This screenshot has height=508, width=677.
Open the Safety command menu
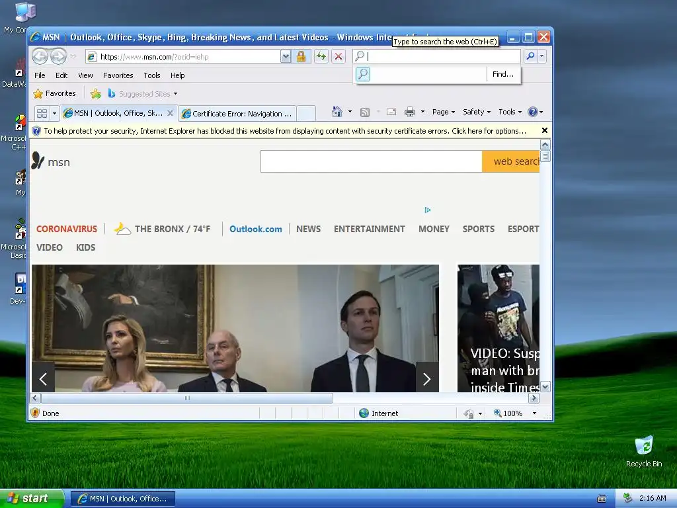point(477,112)
